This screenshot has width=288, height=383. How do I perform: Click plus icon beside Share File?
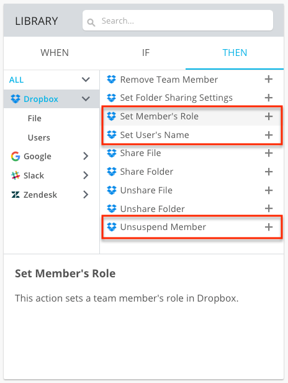[269, 153]
